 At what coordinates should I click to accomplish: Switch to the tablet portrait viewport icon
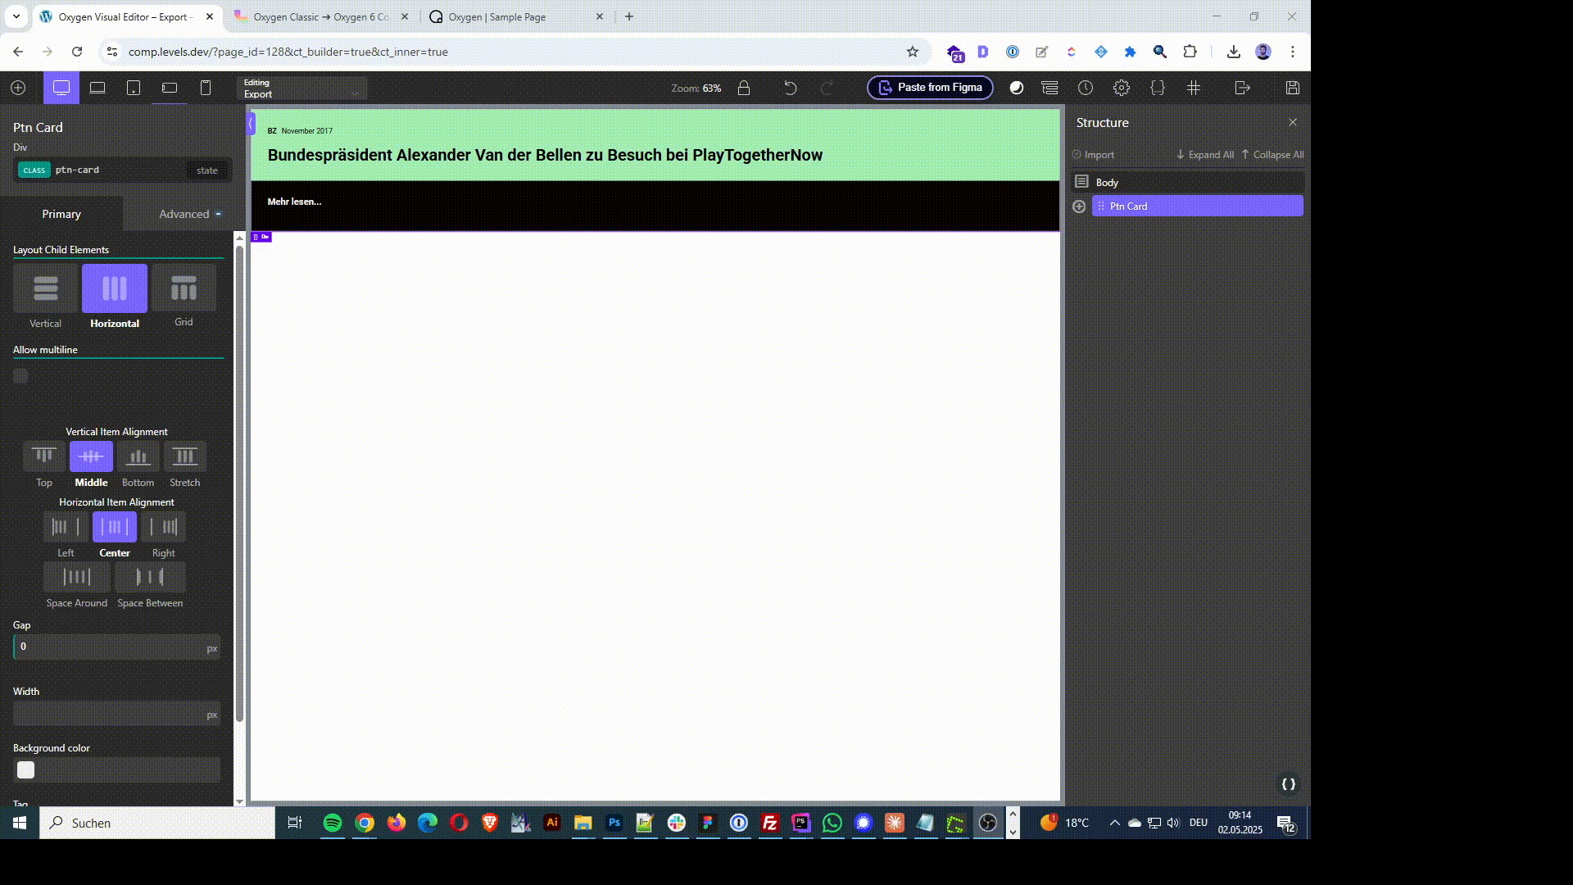[134, 88]
